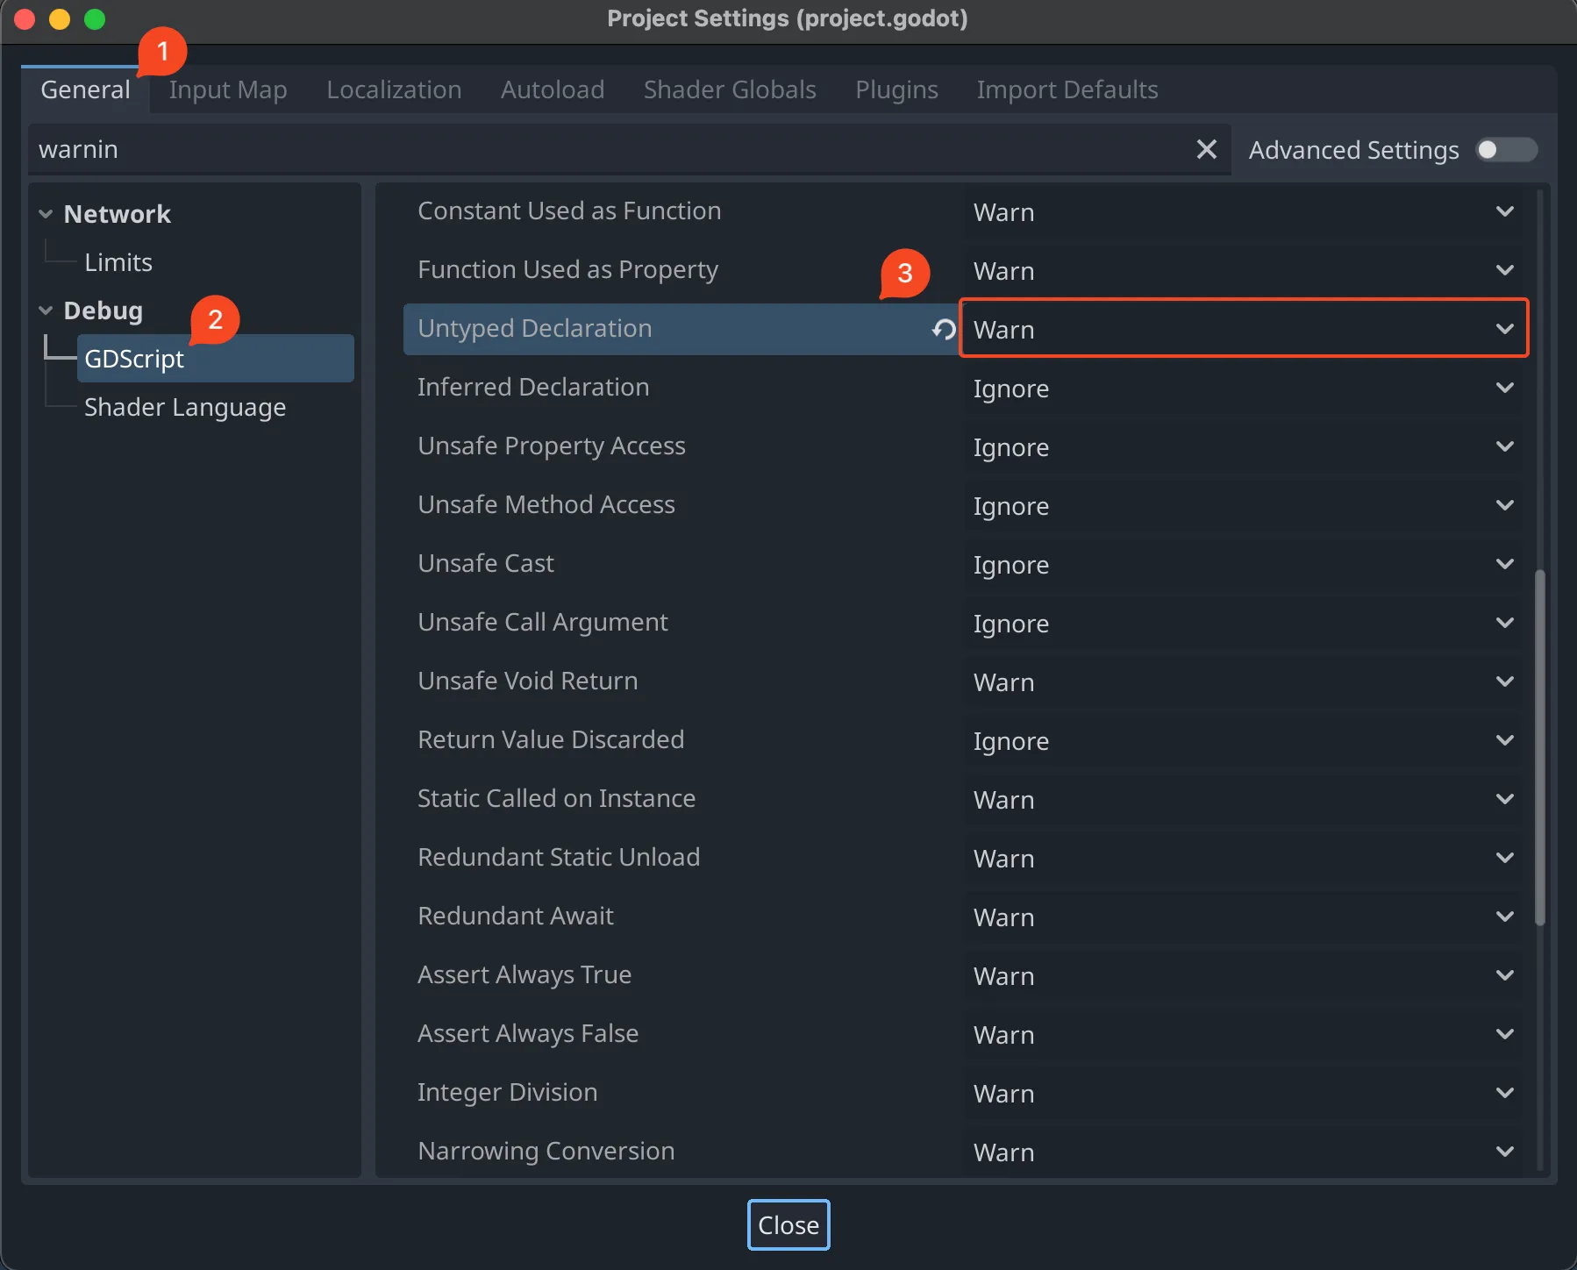
Task: Close the window with the red button
Action: (25, 19)
